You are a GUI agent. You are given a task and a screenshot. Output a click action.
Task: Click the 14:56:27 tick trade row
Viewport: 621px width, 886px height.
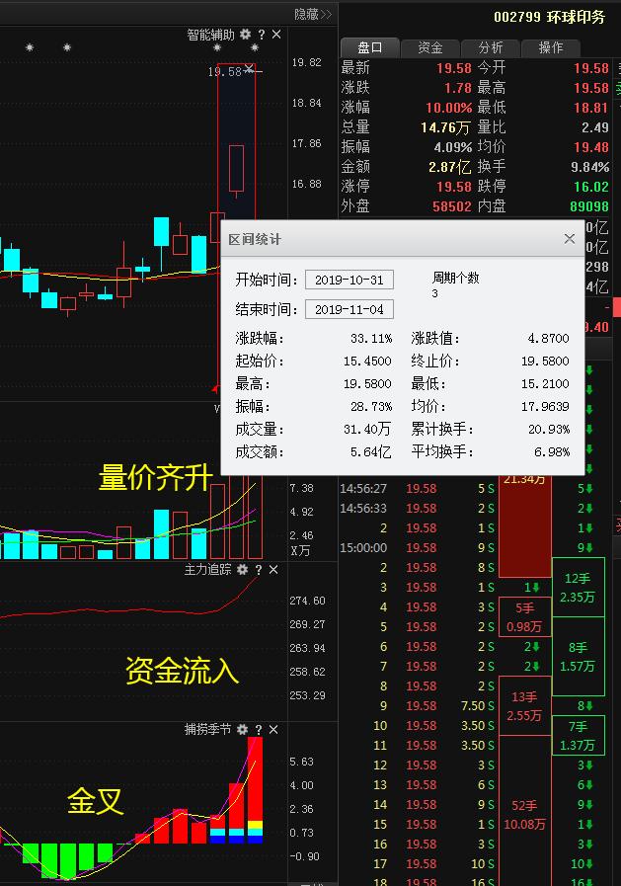point(418,489)
